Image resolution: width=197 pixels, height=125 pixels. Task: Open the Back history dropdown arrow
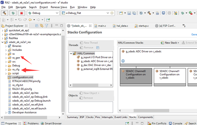[x=34, y=20]
